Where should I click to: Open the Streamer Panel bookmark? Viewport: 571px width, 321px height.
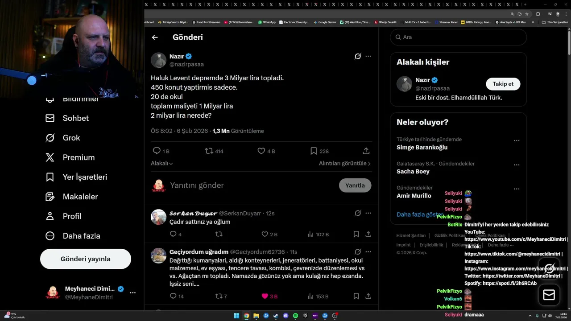pos(446,22)
